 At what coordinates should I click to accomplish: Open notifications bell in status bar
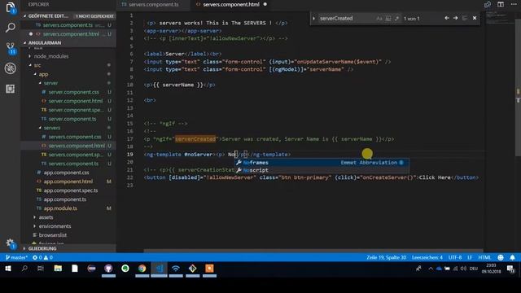tap(512, 257)
